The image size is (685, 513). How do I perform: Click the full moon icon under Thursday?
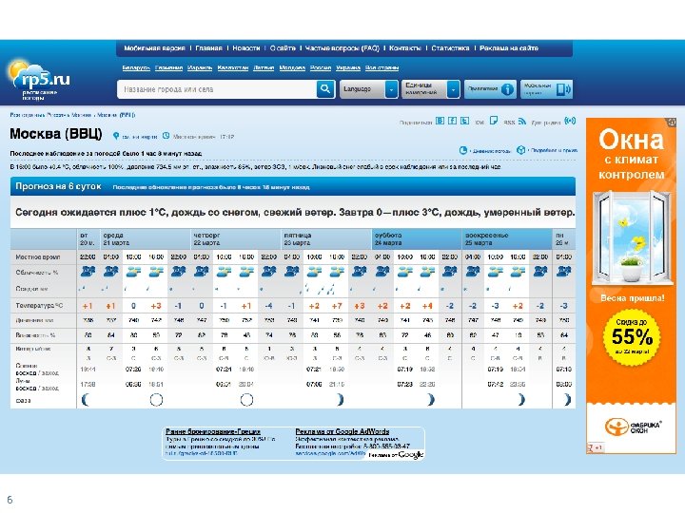click(246, 400)
